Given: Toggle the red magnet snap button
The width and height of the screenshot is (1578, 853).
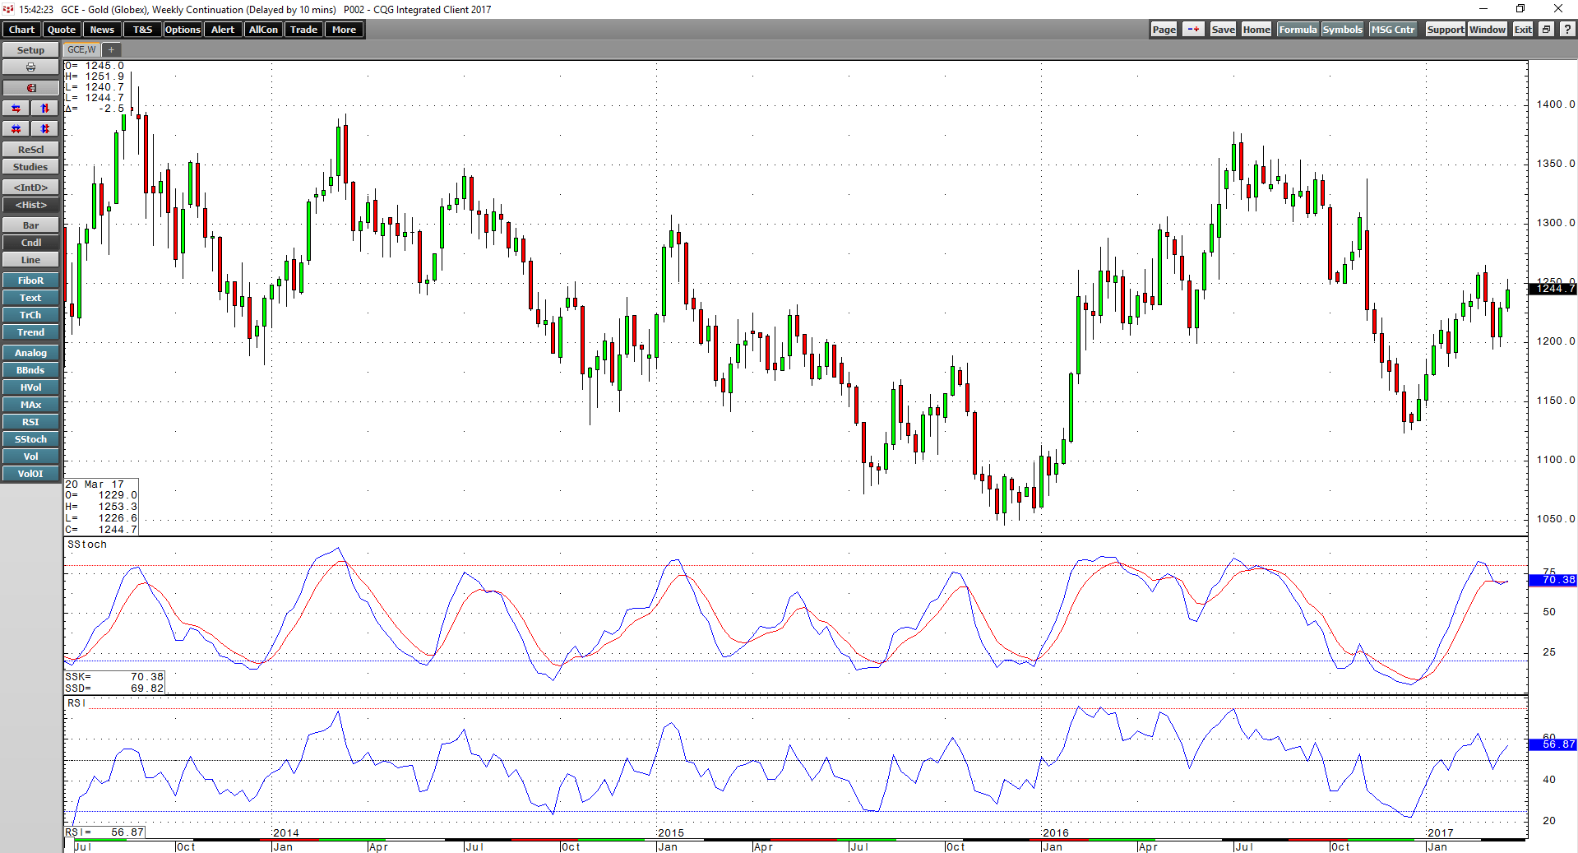Looking at the screenshot, I should tap(30, 88).
